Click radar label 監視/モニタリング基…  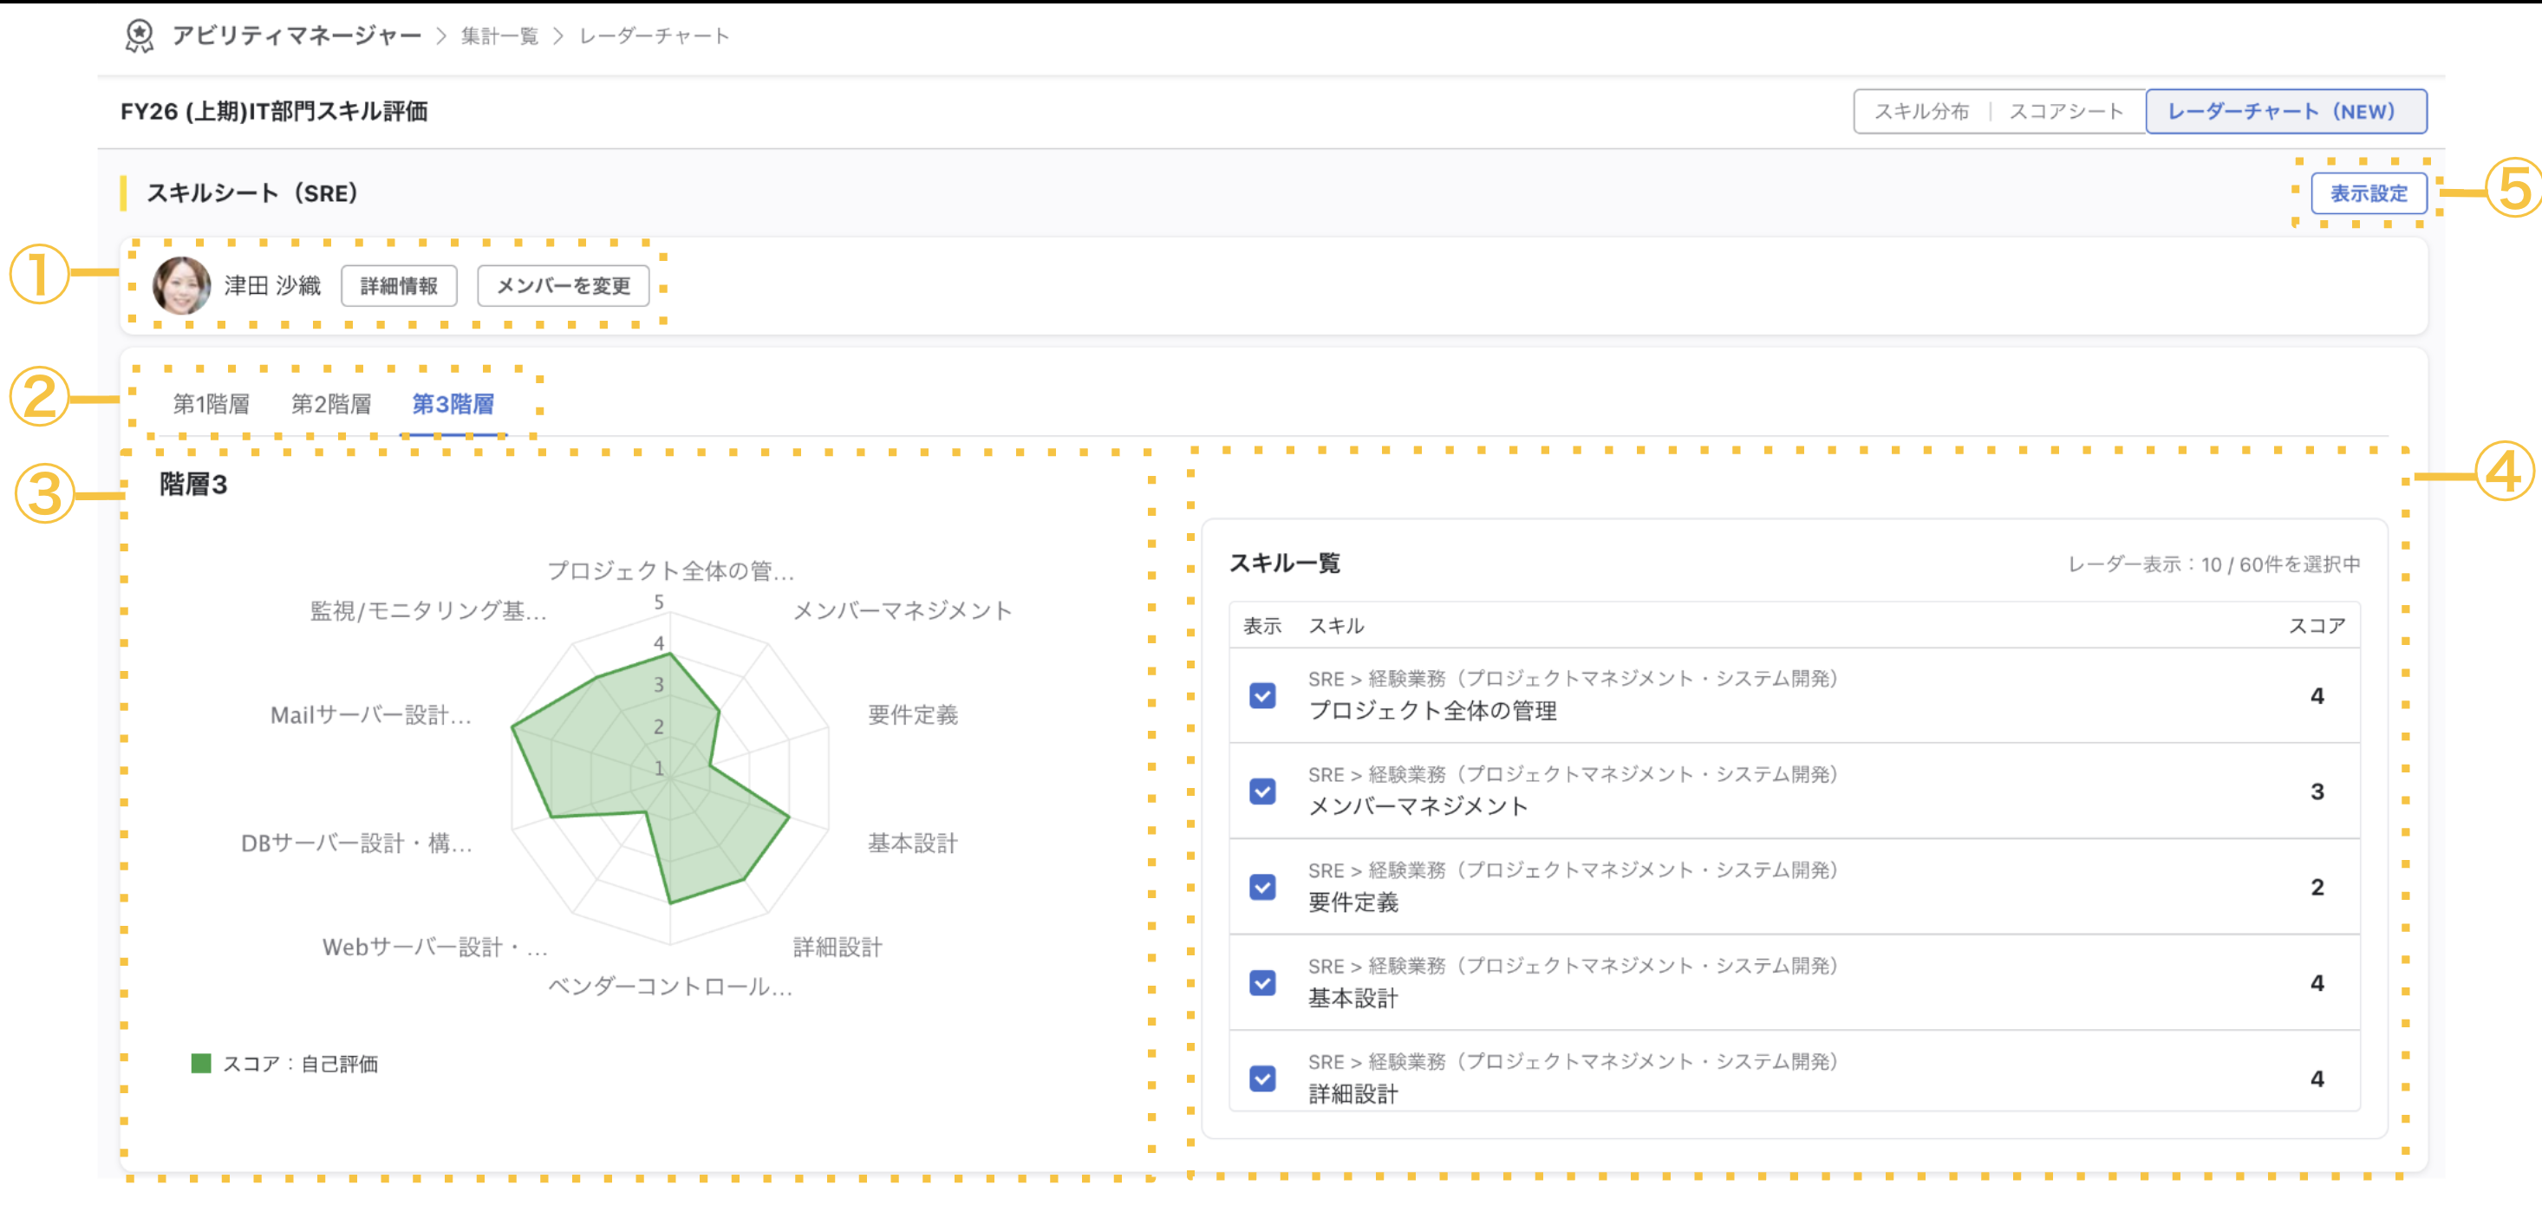click(x=428, y=611)
